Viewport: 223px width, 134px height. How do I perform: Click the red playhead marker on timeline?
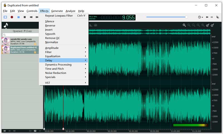point(63,129)
